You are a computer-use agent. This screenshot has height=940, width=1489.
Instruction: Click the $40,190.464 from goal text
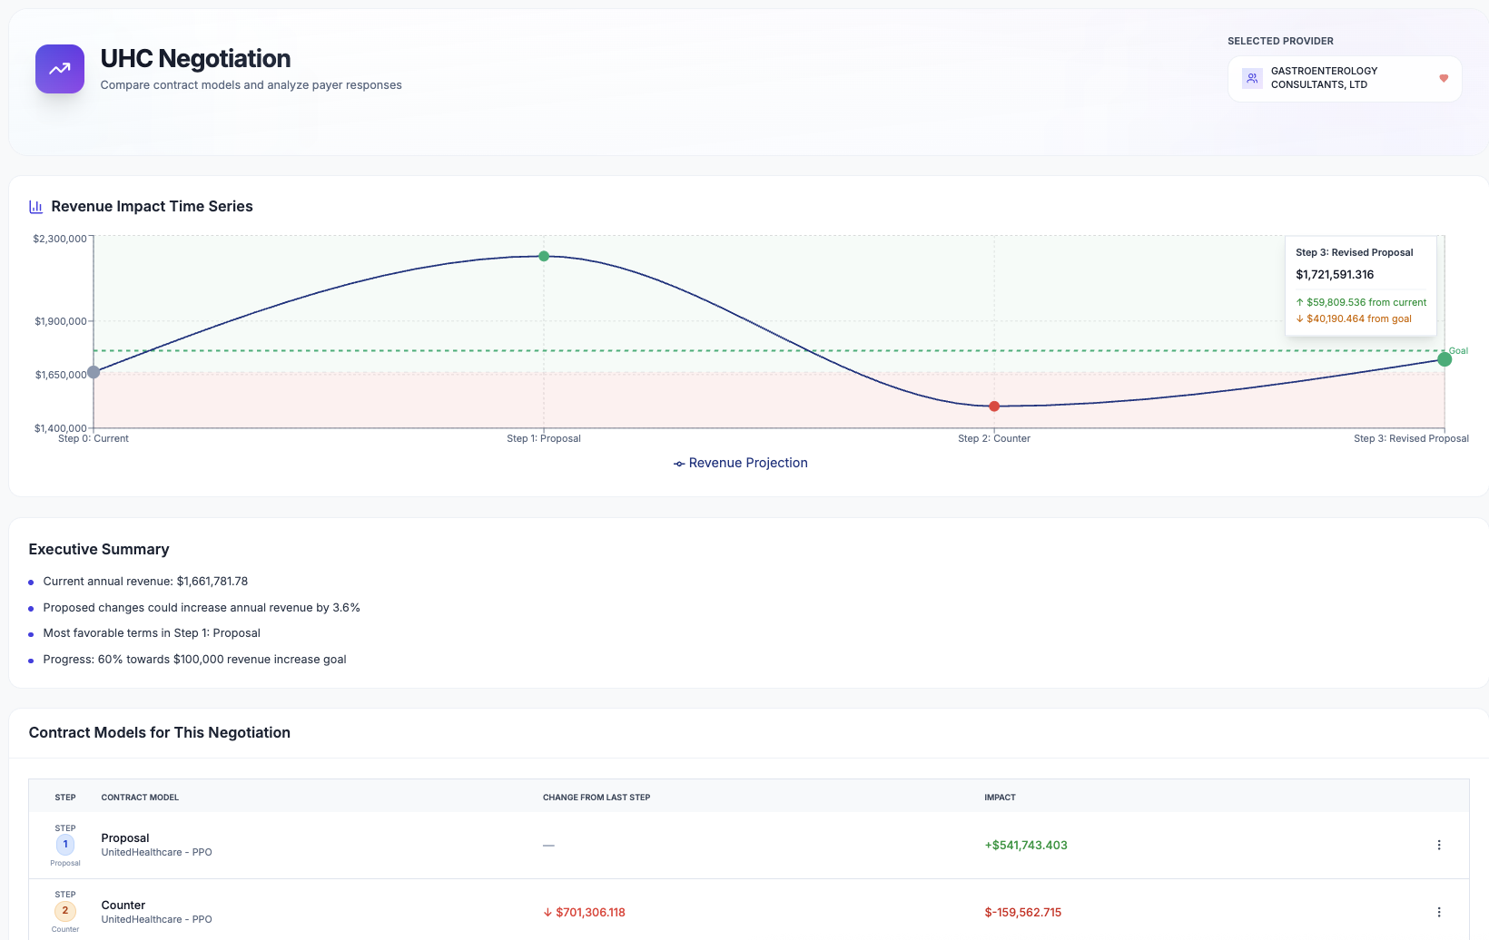[x=1354, y=318]
